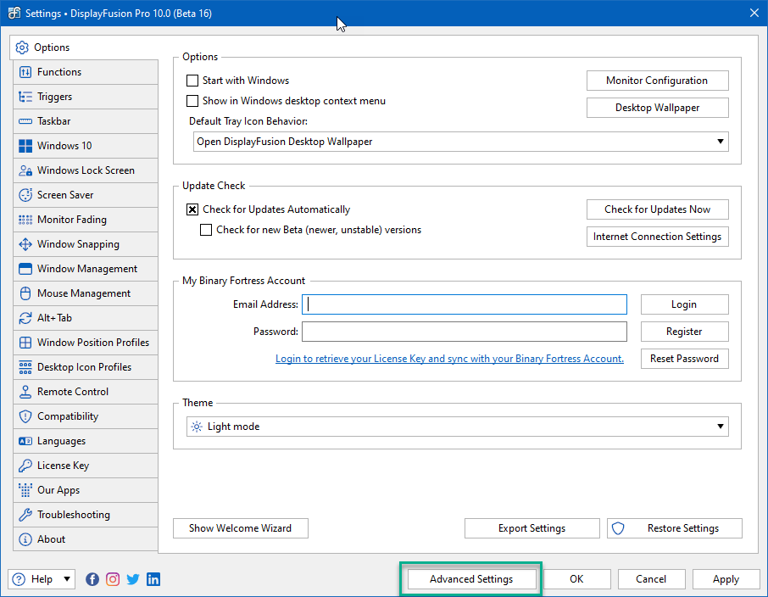Enable Start with Windows checkbox

(192, 81)
